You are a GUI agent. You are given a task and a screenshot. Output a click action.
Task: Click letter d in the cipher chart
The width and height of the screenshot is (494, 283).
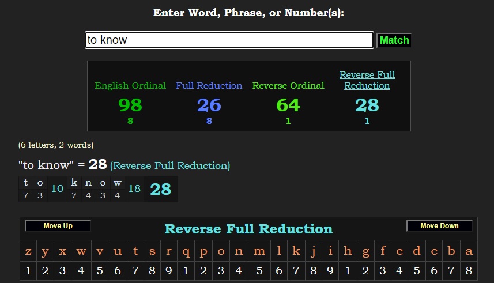[417, 251]
